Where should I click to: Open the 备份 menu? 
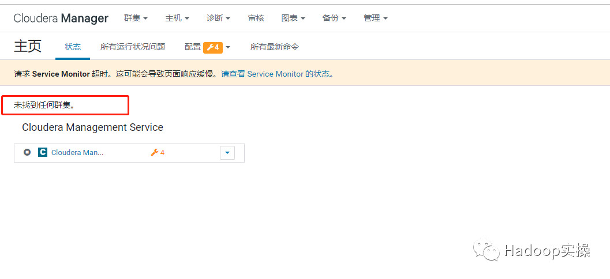334,18
